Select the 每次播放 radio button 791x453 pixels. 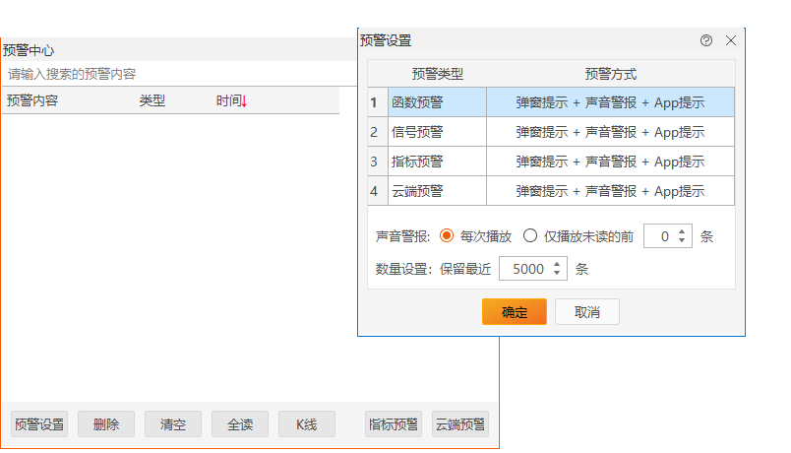[447, 236]
